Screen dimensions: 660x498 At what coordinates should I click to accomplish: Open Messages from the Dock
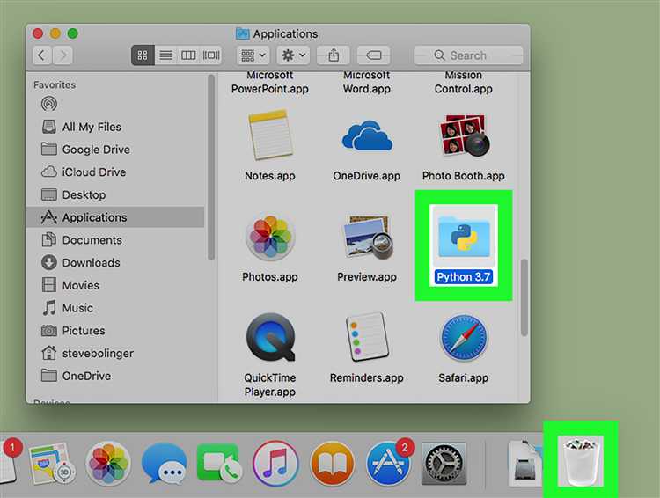tap(165, 464)
